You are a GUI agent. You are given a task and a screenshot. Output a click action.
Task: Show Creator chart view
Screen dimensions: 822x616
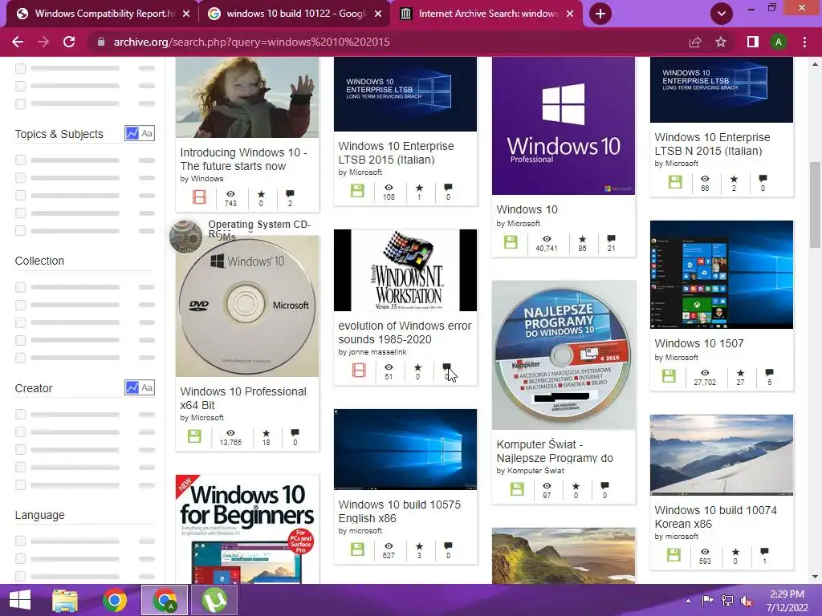point(132,387)
